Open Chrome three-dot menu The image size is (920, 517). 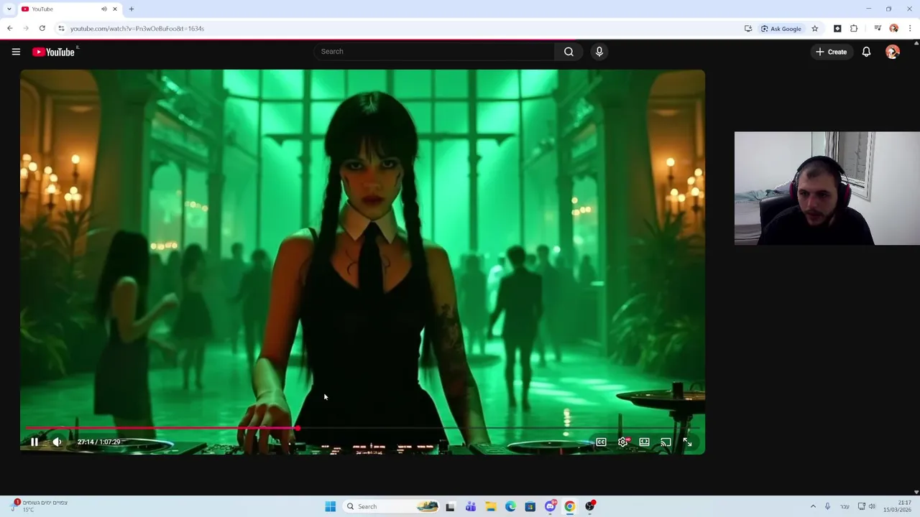(910, 29)
